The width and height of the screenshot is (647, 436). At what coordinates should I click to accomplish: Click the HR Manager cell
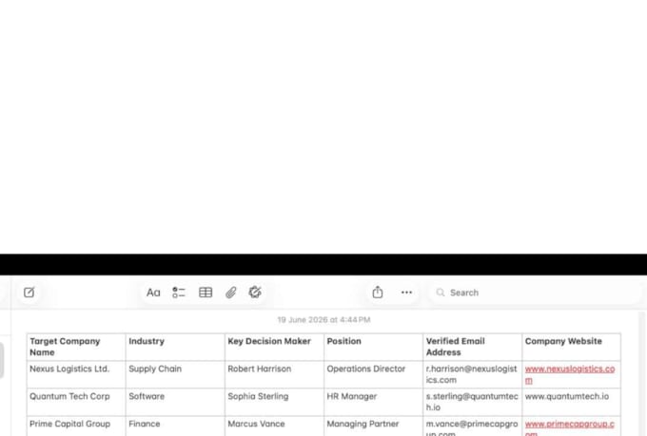pyautogui.click(x=373, y=402)
